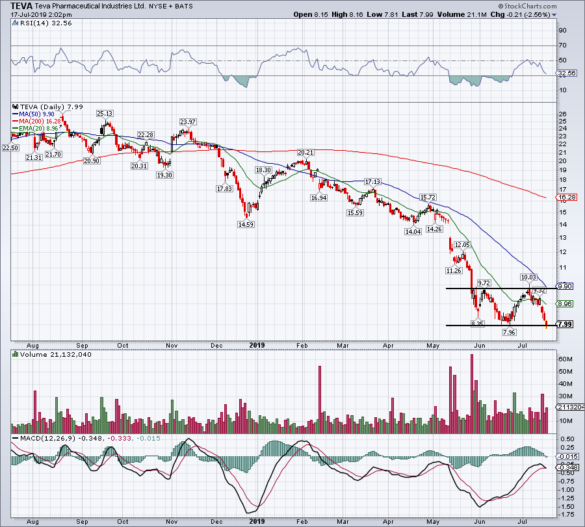Click the Volume 21,132,040 label

pyautogui.click(x=56, y=354)
